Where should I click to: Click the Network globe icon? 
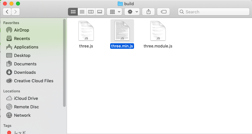9,115
